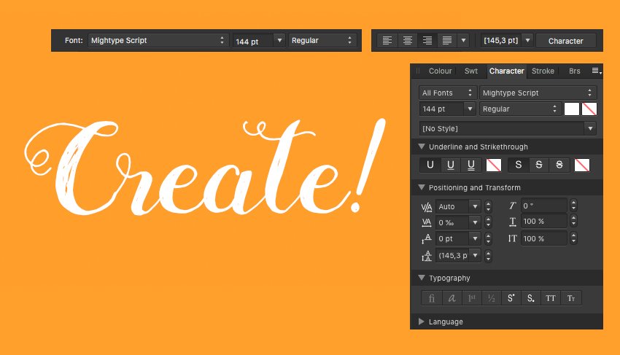Justify text in toolbar

(x=447, y=40)
